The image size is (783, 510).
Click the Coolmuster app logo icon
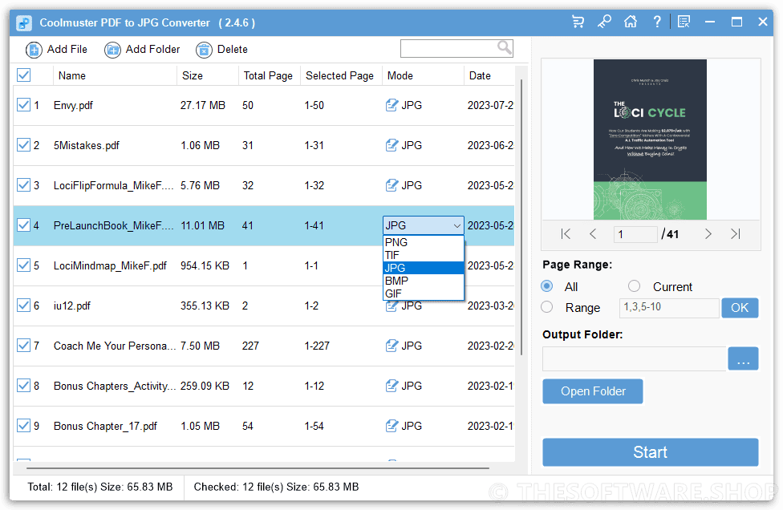click(24, 23)
